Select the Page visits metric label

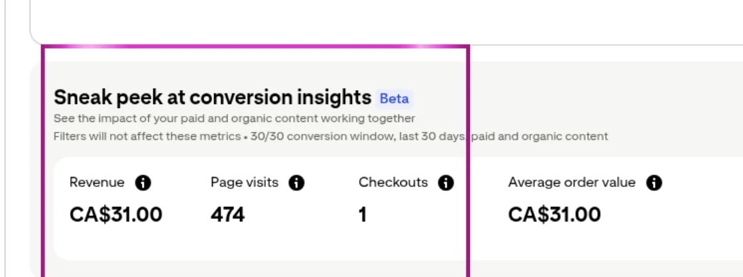(245, 183)
